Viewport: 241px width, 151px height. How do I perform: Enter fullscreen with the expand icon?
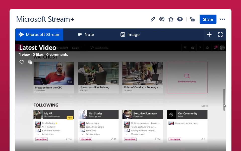220,34
